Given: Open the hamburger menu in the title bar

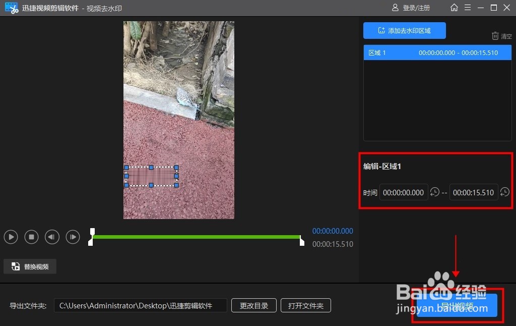Looking at the screenshot, I should click(x=468, y=8).
